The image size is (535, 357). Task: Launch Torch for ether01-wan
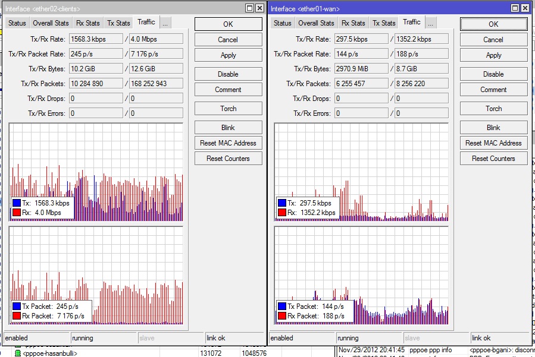pos(493,108)
